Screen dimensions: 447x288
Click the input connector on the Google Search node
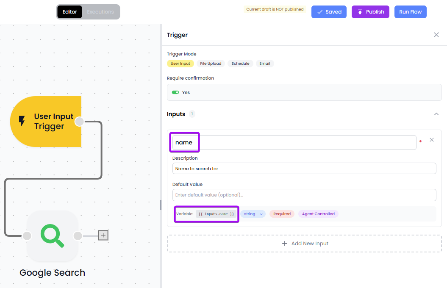27,236
